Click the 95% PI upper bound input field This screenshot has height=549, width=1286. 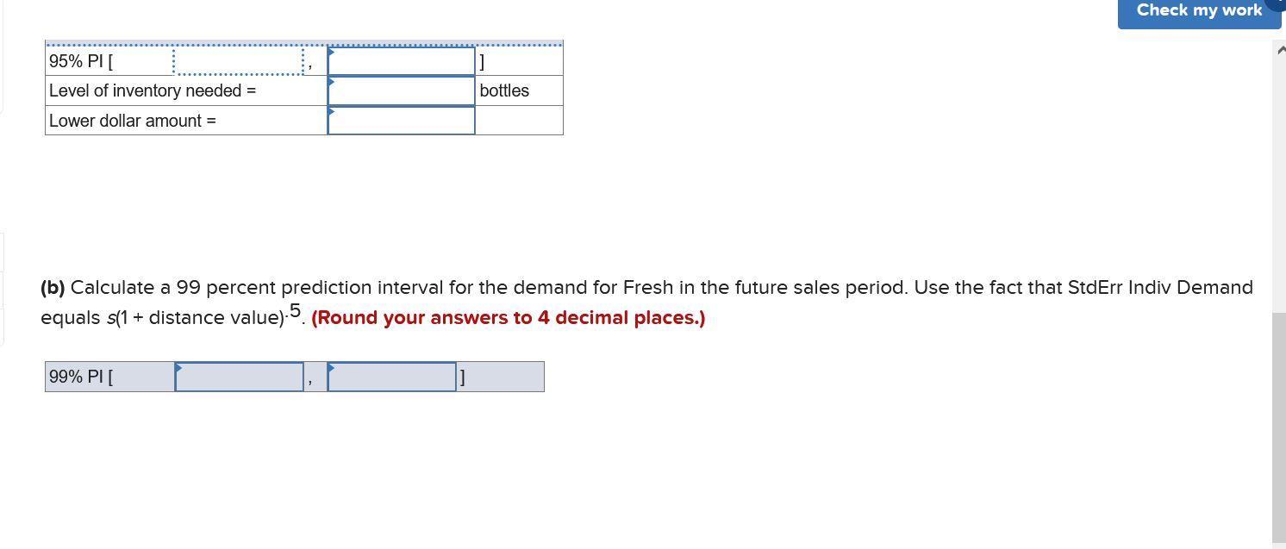click(401, 60)
